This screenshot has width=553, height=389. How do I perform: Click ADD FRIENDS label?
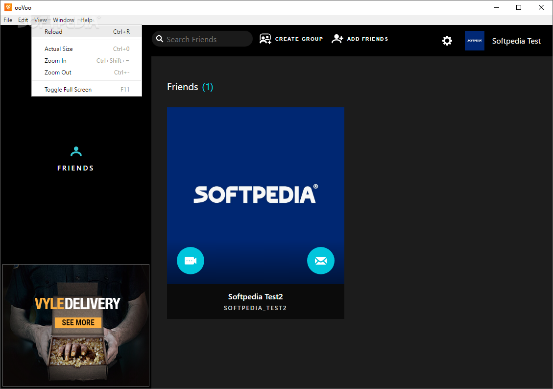pyautogui.click(x=367, y=39)
